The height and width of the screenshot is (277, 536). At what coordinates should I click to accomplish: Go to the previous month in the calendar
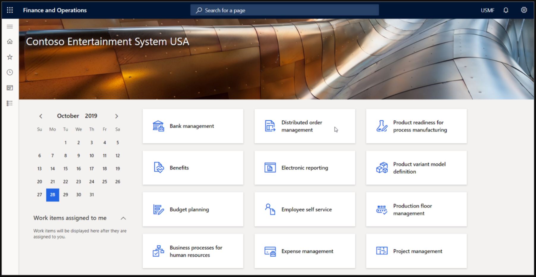click(x=41, y=116)
